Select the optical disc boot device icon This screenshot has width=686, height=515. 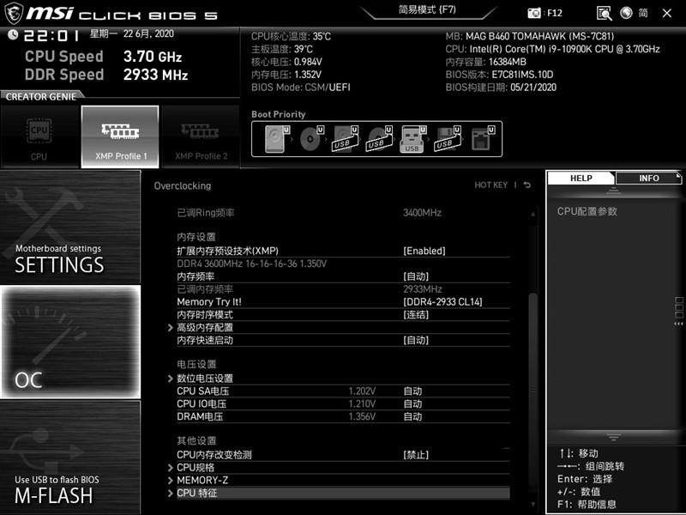coord(311,139)
